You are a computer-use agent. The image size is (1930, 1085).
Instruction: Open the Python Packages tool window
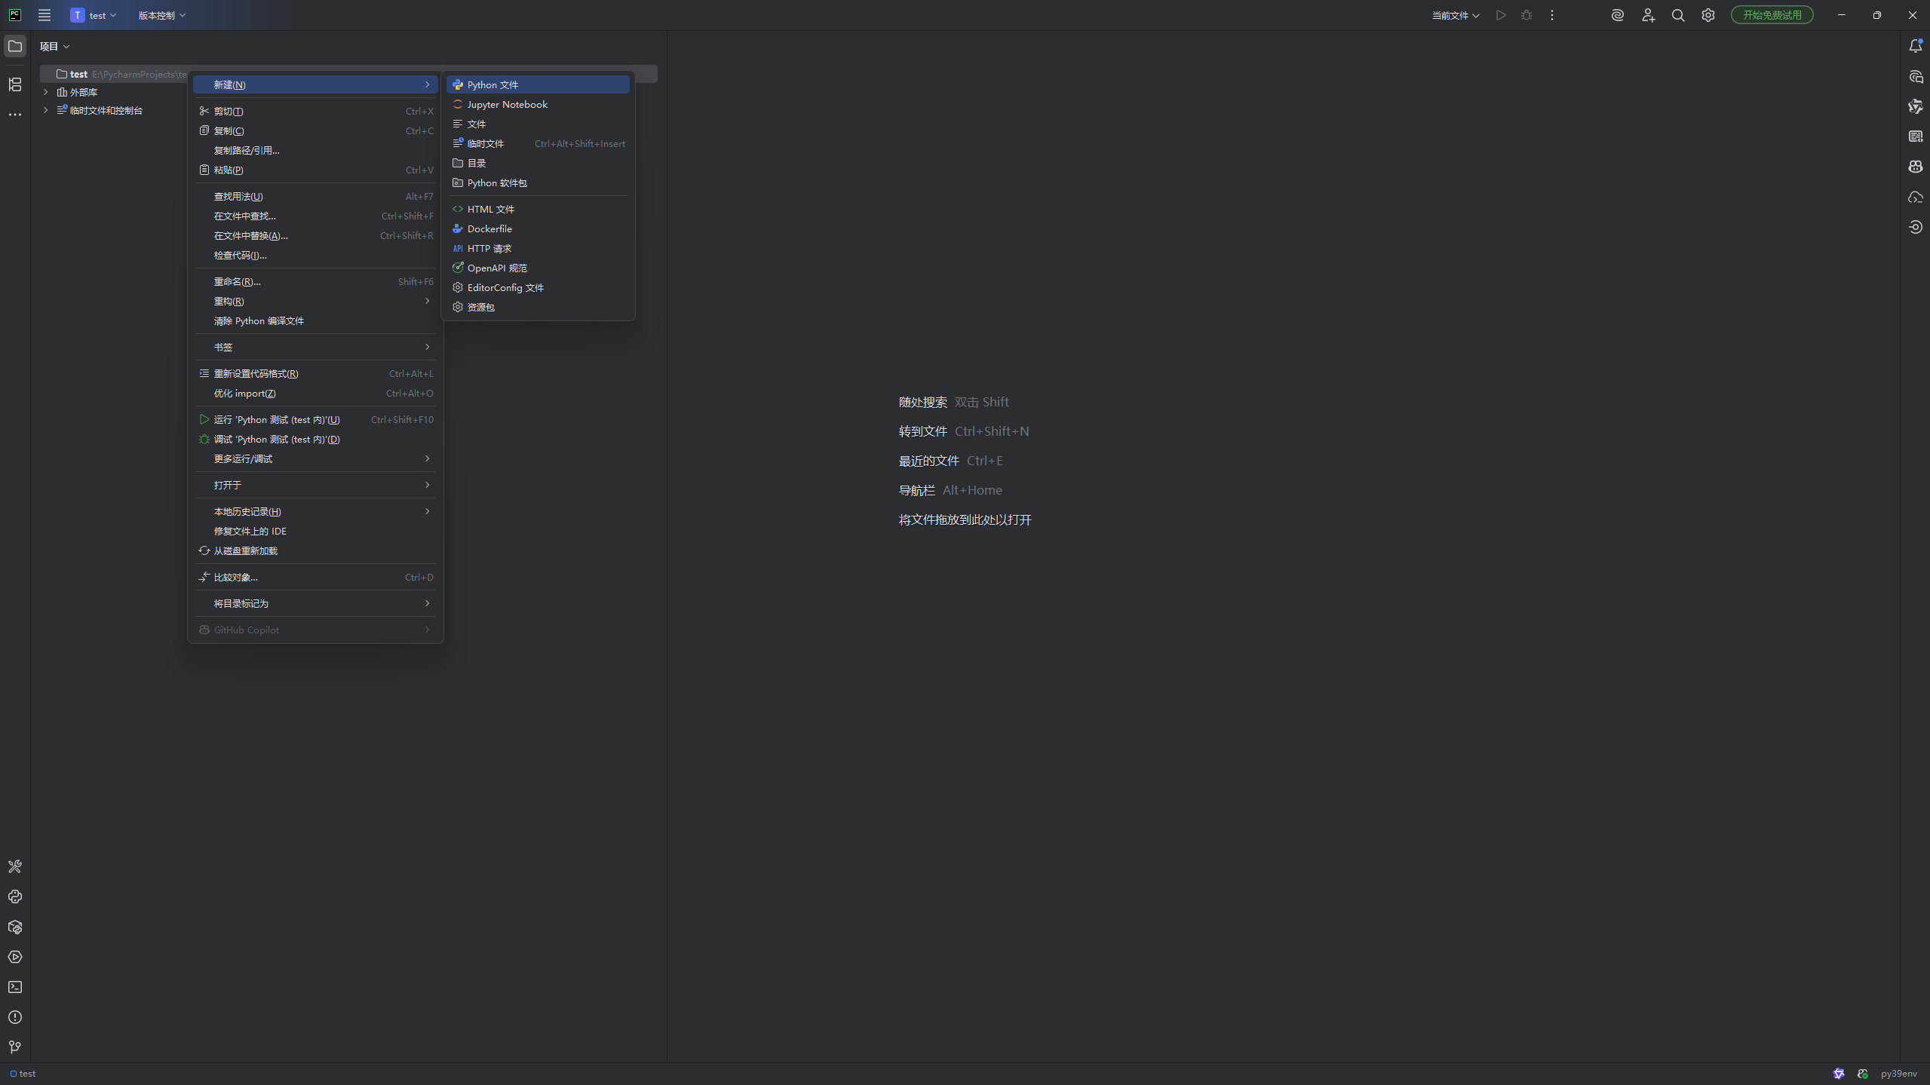coord(15,927)
